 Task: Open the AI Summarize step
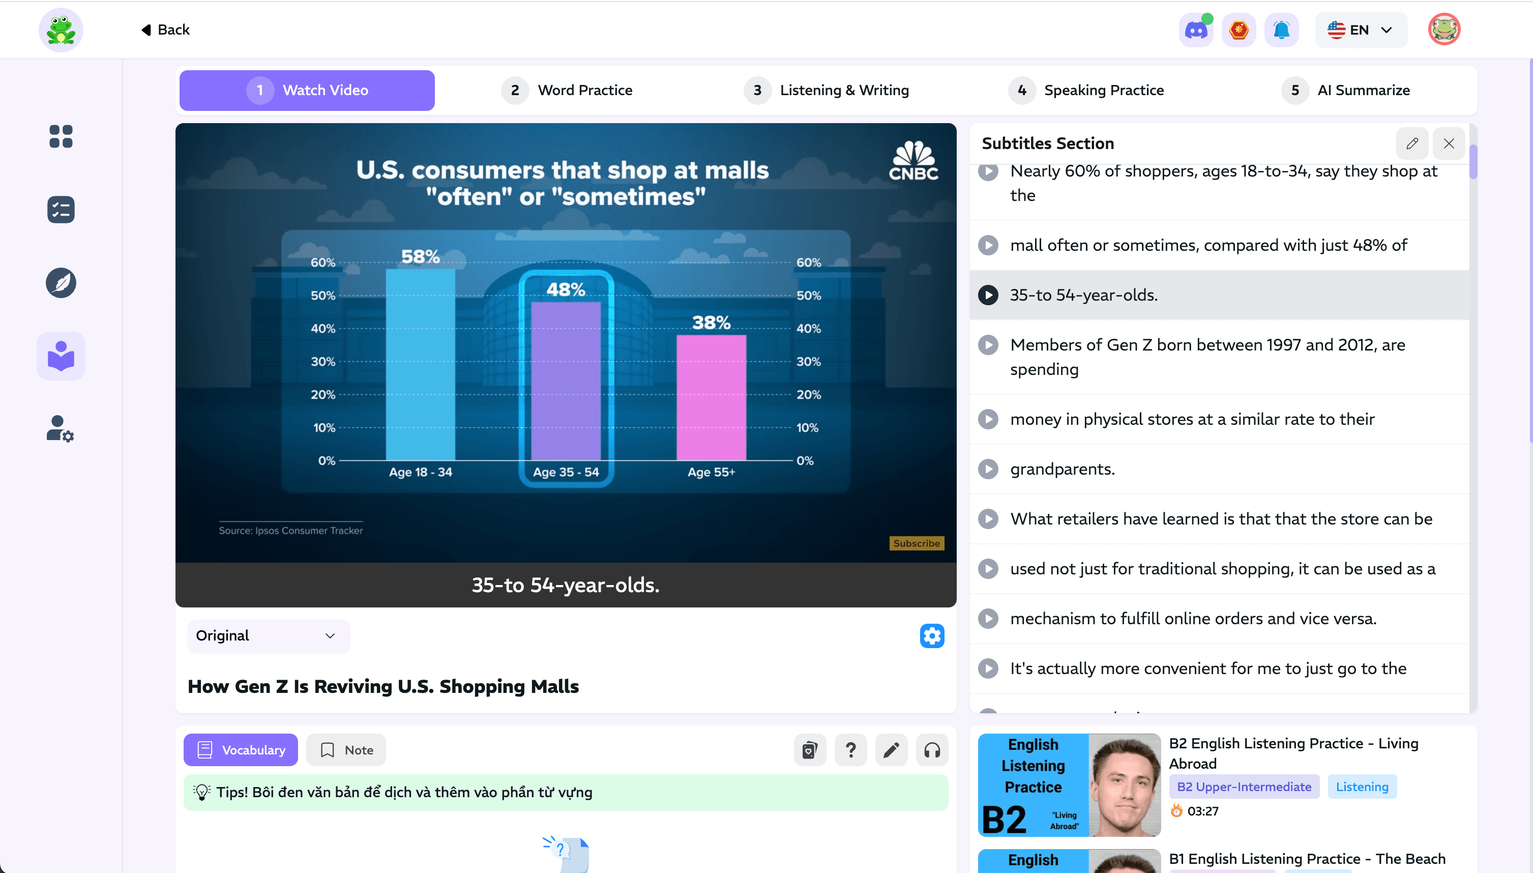(x=1345, y=91)
